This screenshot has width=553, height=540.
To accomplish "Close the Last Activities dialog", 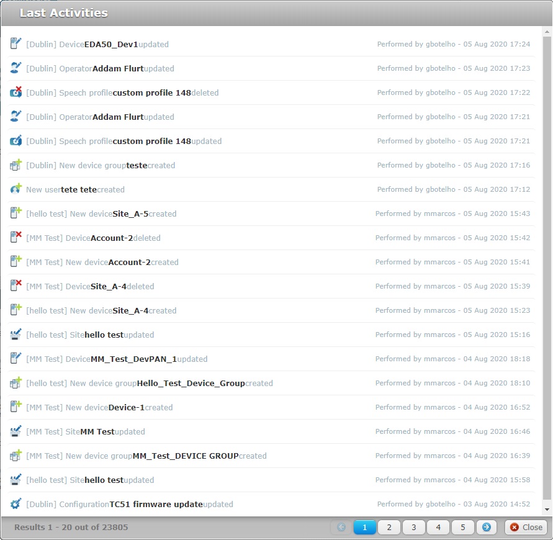I will click(x=526, y=527).
